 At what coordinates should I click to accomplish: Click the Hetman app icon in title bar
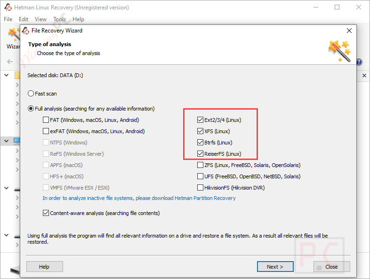(8, 8)
